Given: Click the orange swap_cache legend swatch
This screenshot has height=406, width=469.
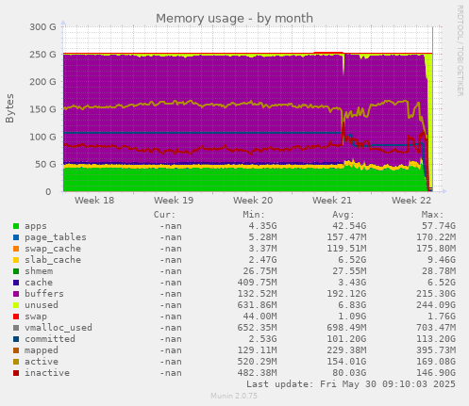Looking at the screenshot, I should [x=16, y=249].
